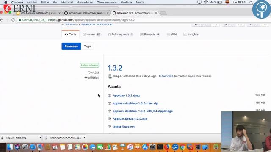Open IntelliJ IDEA from the dock
The height and width of the screenshot is (152, 271).
198,147
